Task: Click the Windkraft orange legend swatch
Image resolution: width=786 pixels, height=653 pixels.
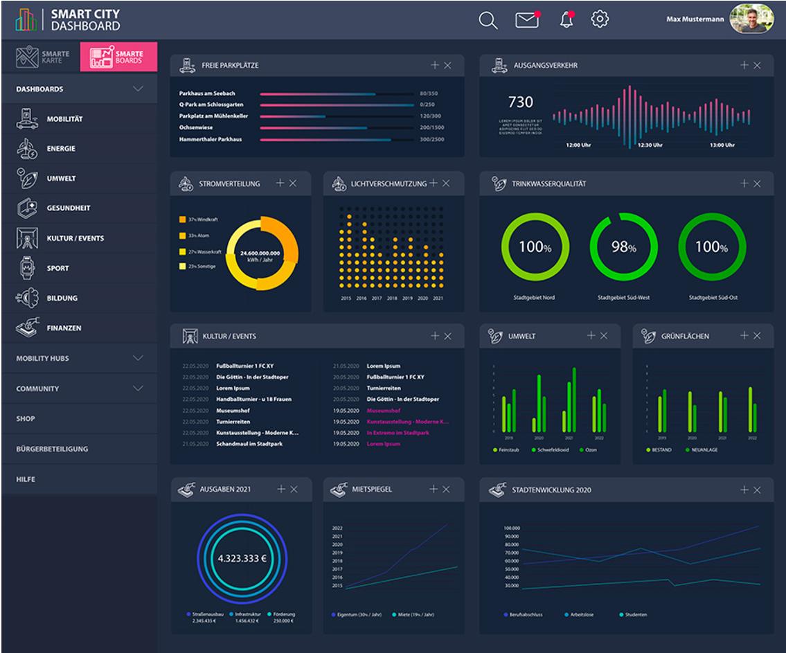Action: (182, 220)
